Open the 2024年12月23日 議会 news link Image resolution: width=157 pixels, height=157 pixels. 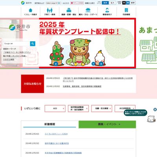click(x=57, y=143)
